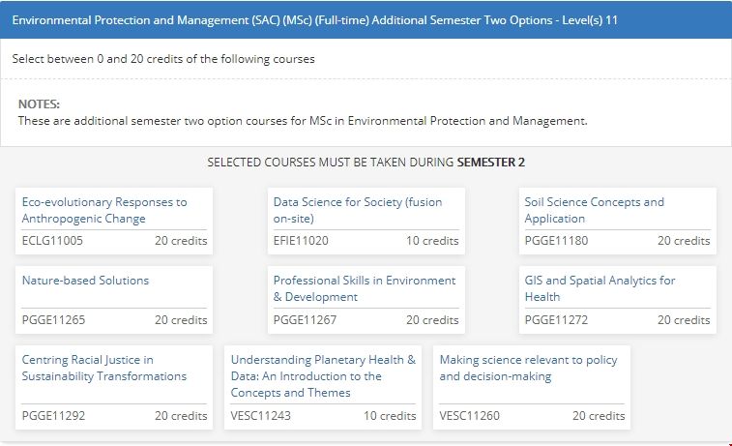This screenshot has height=446, width=732.
Task: Click the course code EFIE11020
Action: click(301, 241)
